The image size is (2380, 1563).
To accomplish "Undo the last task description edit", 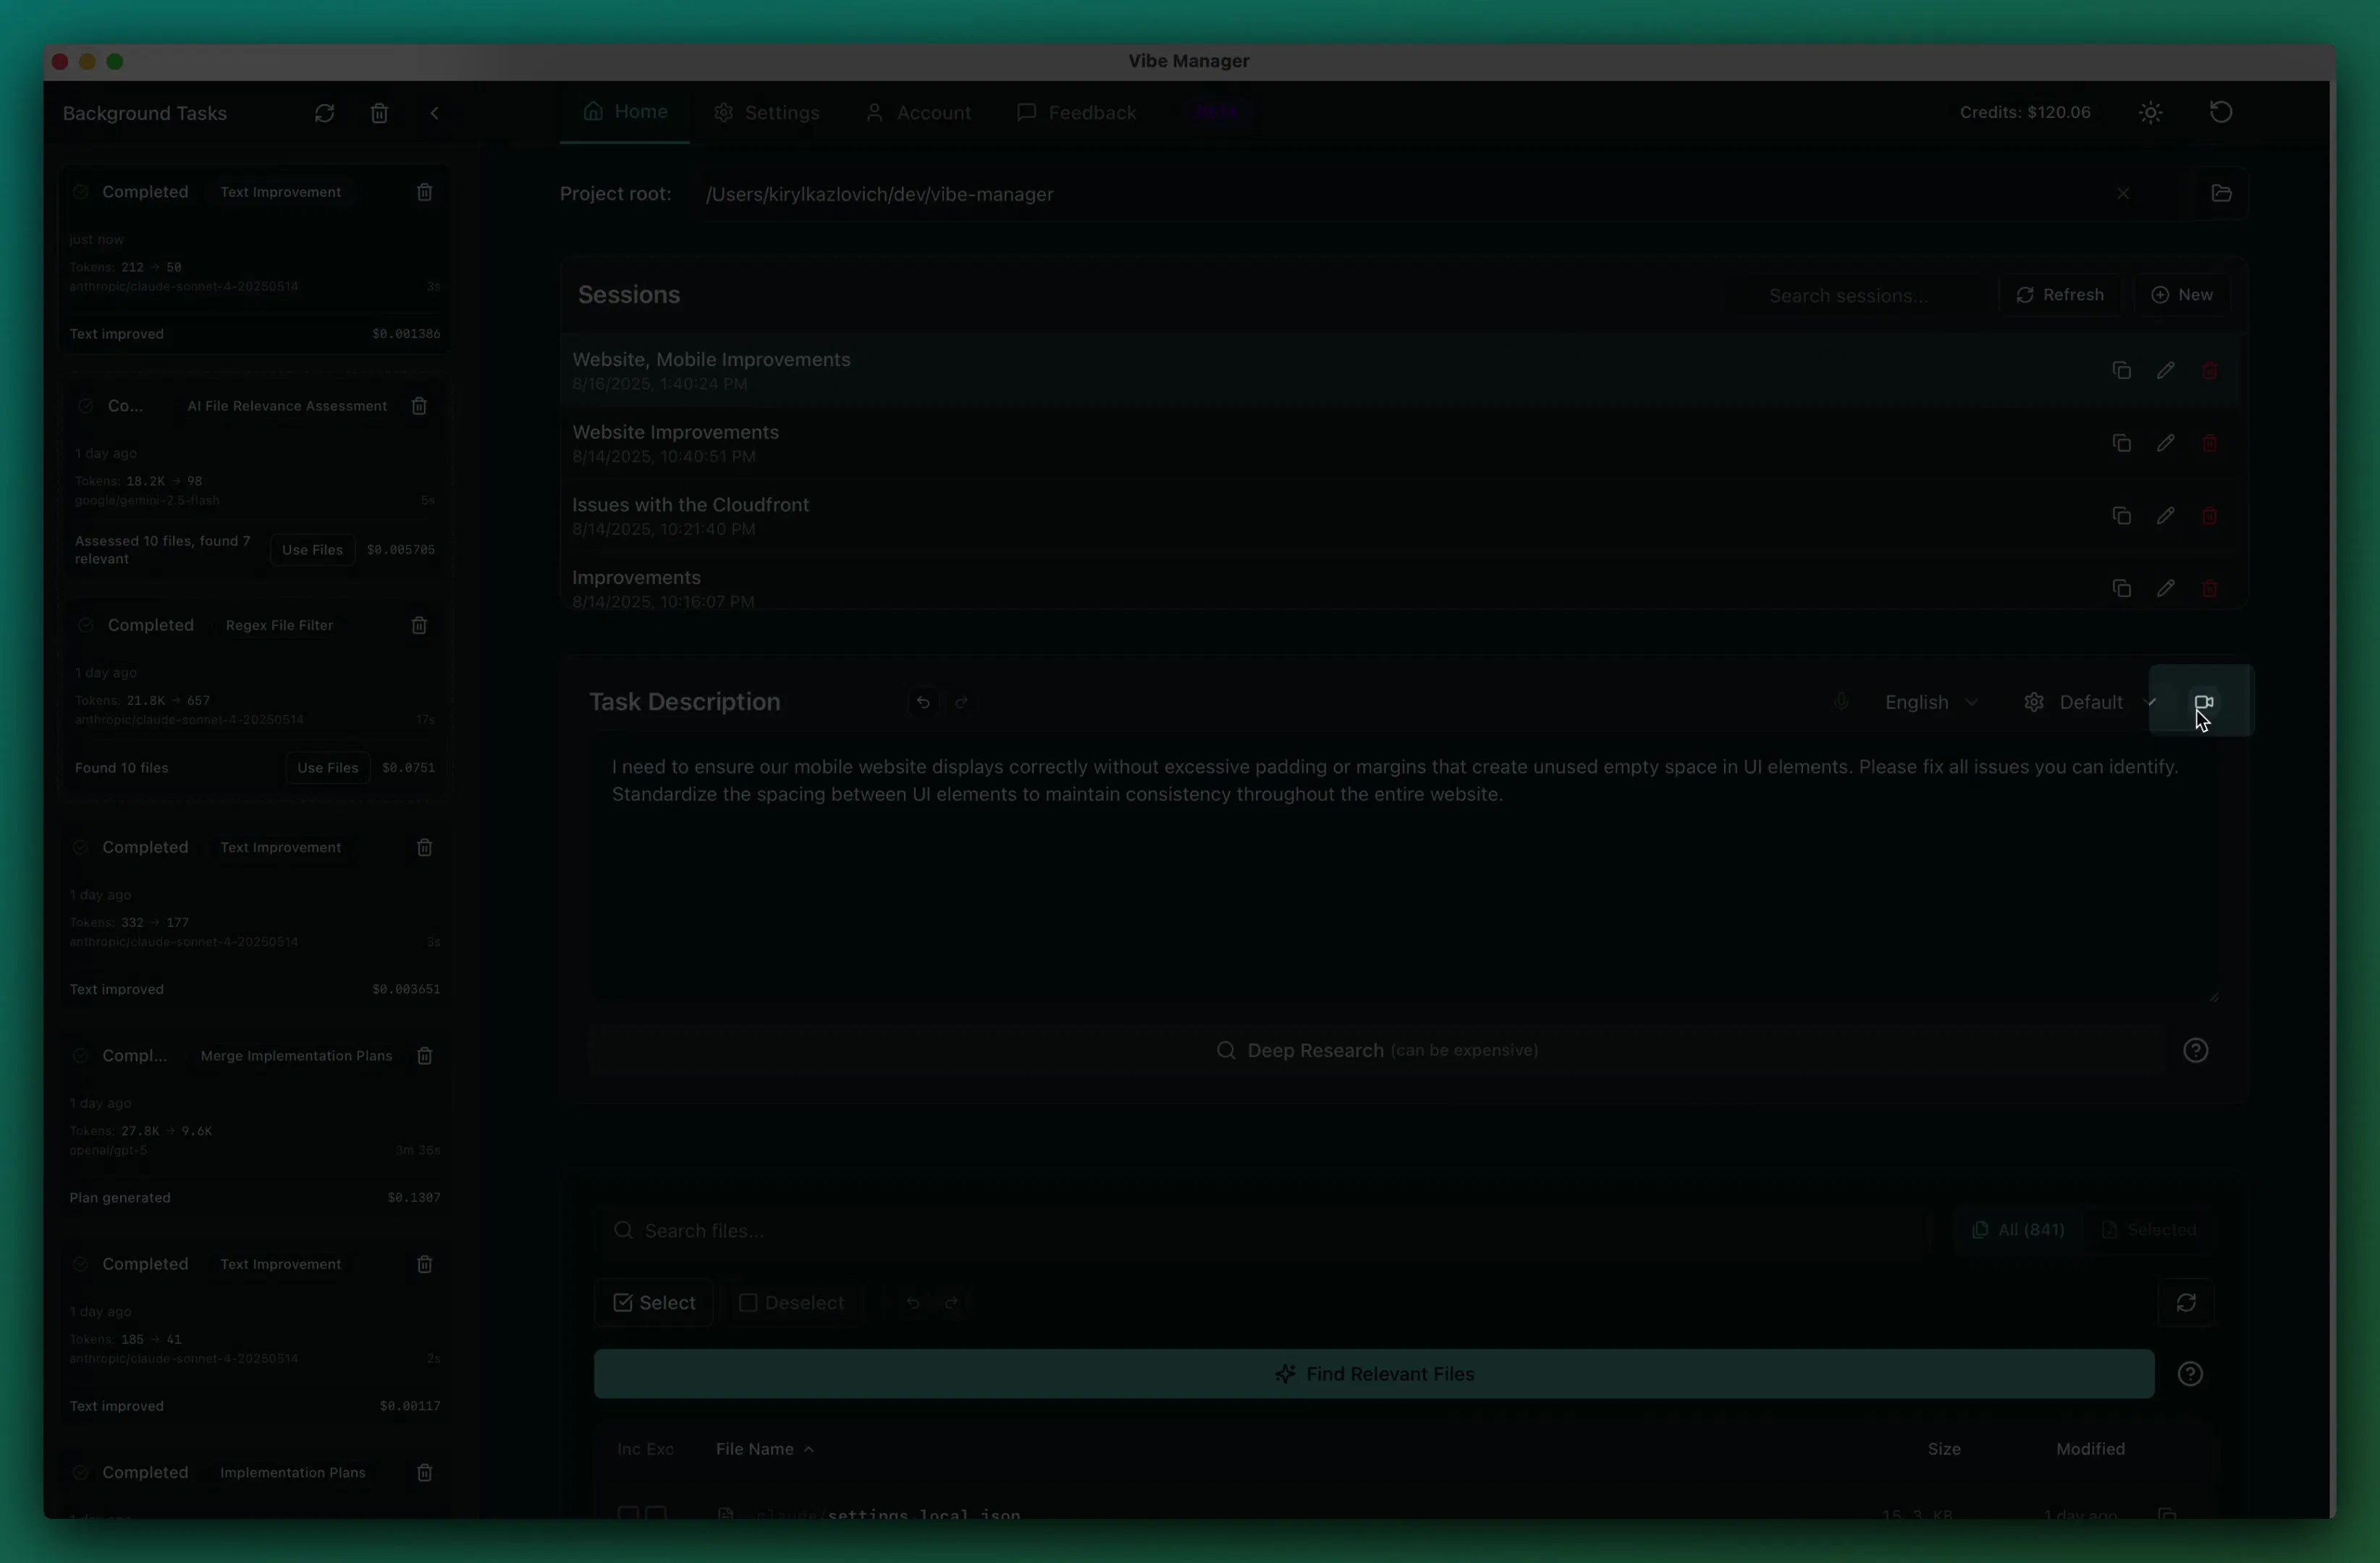I will [923, 703].
